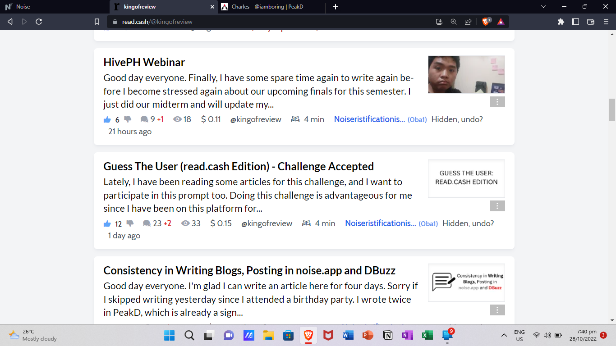Open Consistency in Writing Blogs article
Viewport: 616px width, 346px height.
249,270
